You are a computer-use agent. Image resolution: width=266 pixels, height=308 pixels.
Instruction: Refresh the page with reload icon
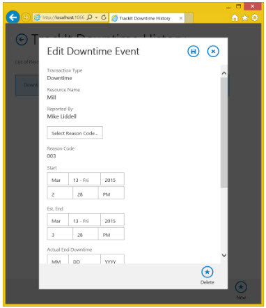point(104,17)
